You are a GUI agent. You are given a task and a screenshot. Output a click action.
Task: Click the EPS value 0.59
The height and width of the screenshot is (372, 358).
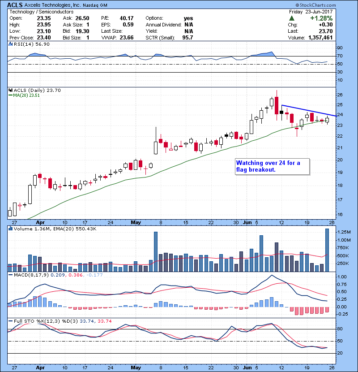click(x=128, y=25)
